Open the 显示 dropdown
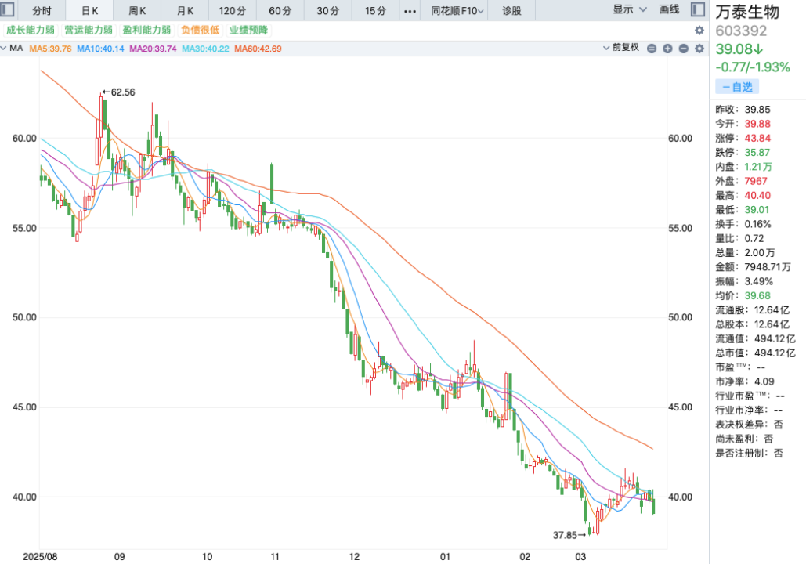806x564 pixels. click(x=627, y=11)
